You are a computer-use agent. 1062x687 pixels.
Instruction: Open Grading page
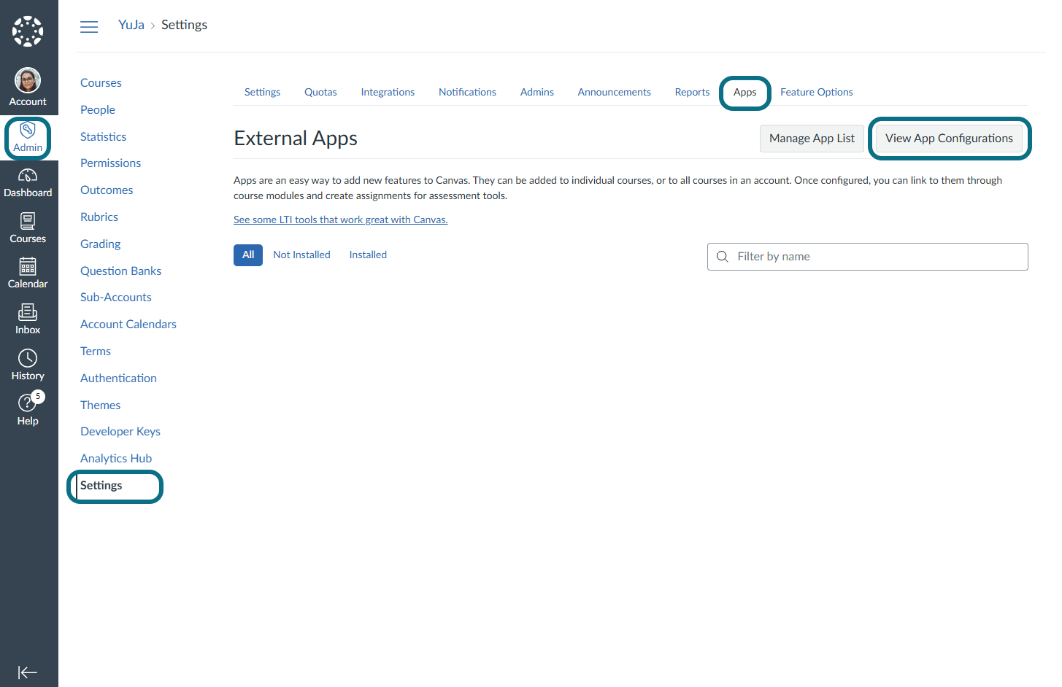(101, 244)
